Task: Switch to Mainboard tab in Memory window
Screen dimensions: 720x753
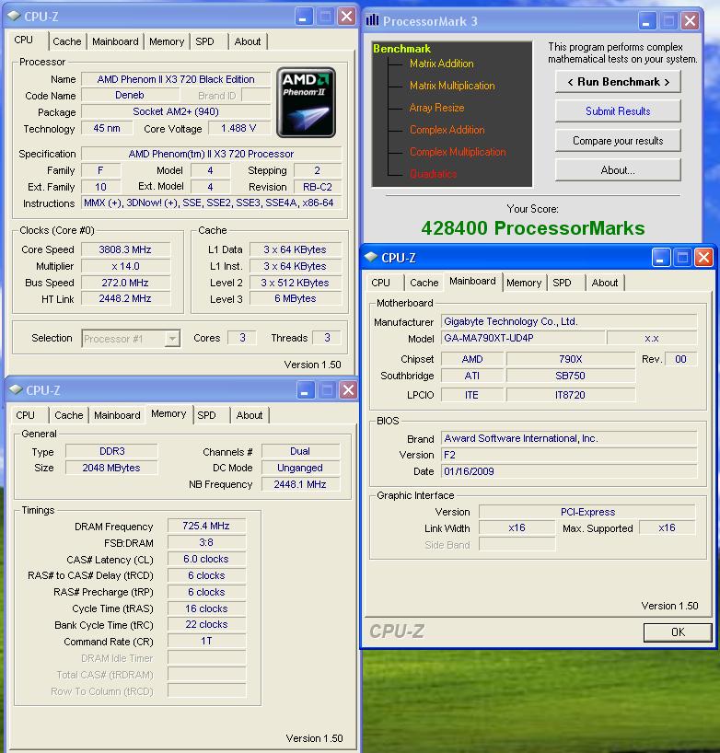Action: (x=117, y=415)
